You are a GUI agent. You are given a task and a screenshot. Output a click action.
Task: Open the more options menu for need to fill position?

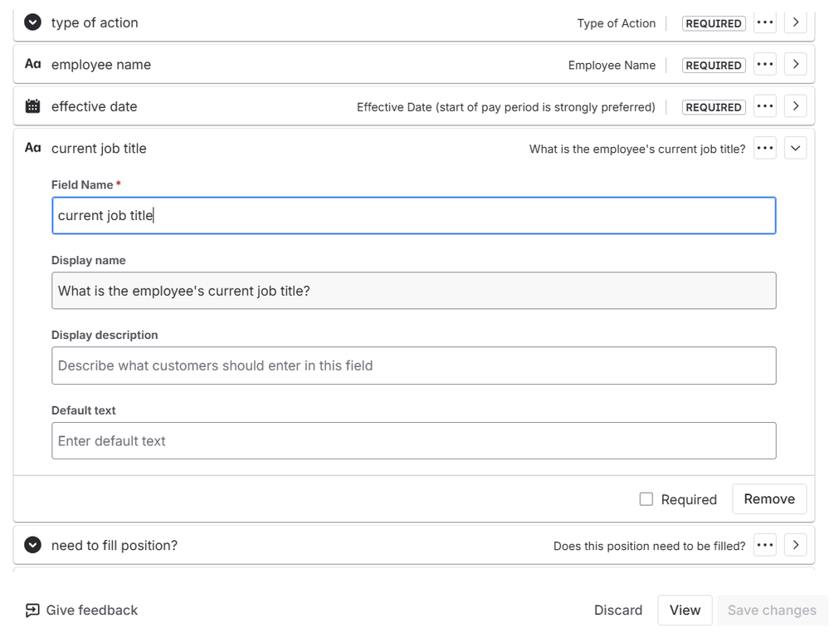coord(764,545)
